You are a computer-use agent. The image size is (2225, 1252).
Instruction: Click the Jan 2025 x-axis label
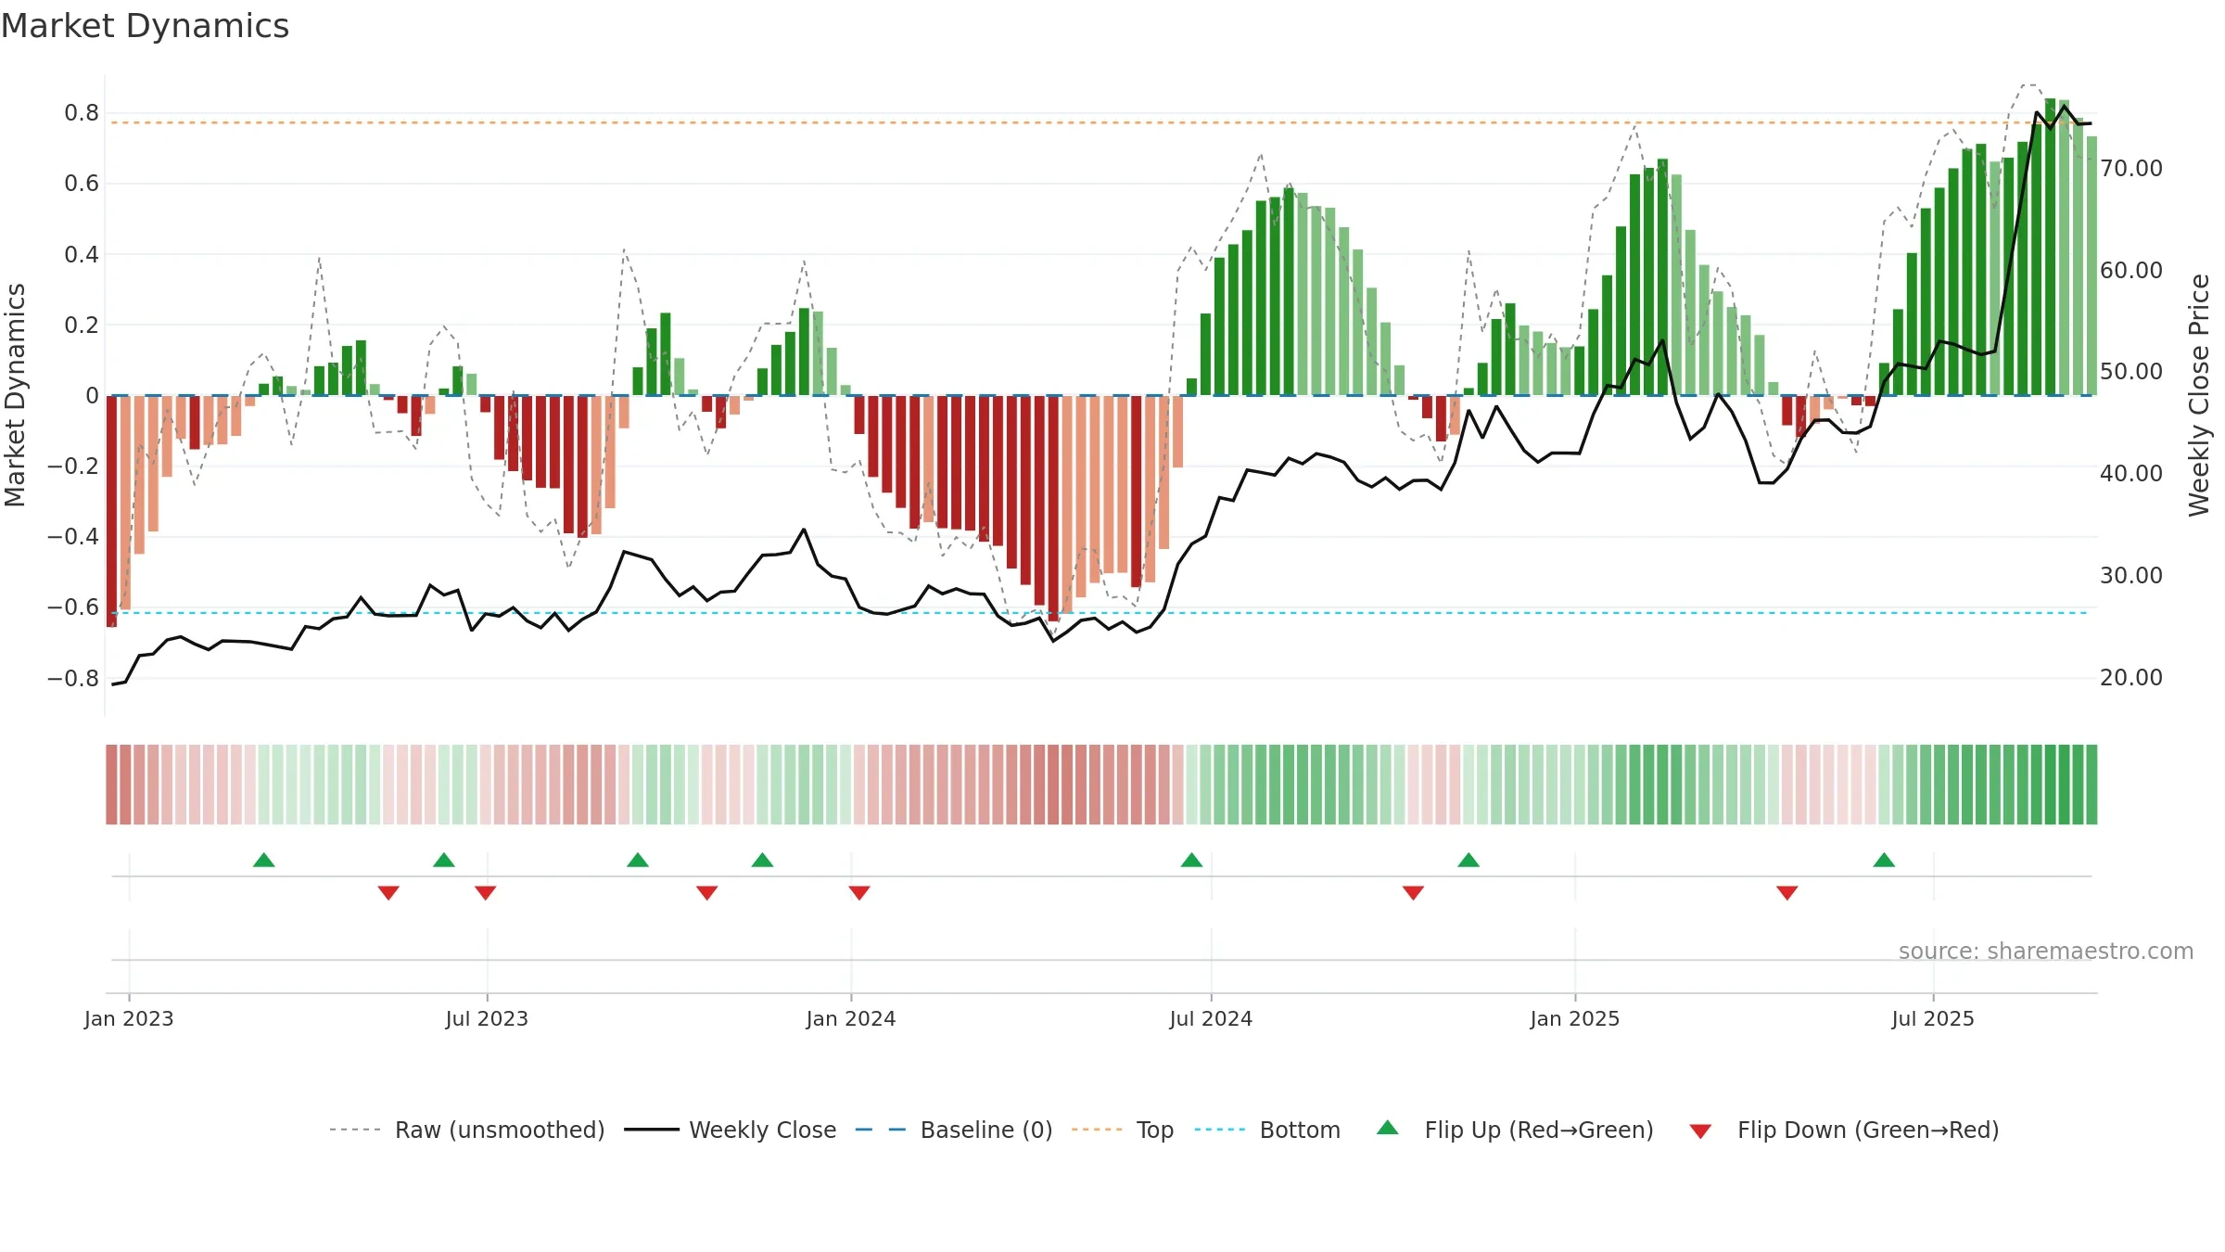[1575, 1019]
